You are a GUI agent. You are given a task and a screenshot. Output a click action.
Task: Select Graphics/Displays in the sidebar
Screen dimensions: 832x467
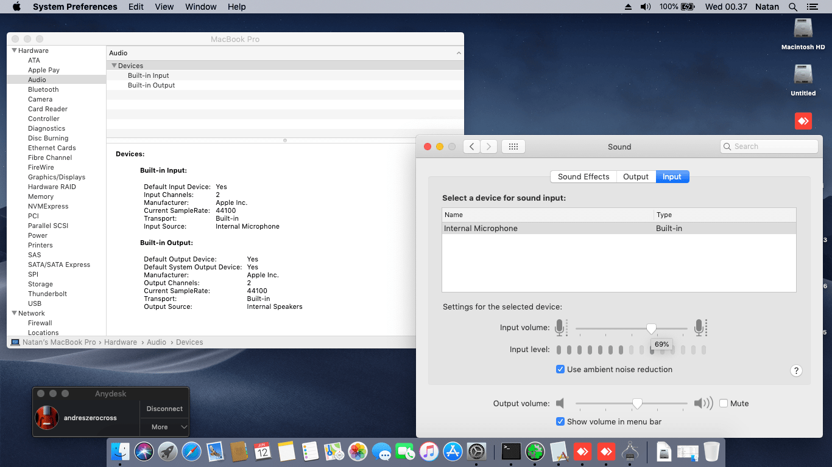click(57, 177)
